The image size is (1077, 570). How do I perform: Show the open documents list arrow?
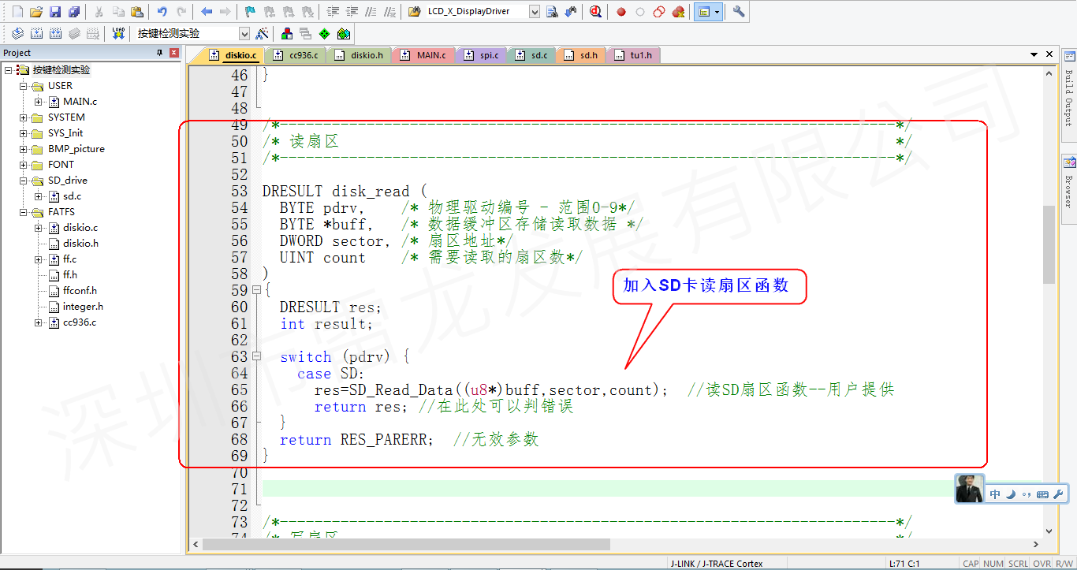pos(1034,54)
